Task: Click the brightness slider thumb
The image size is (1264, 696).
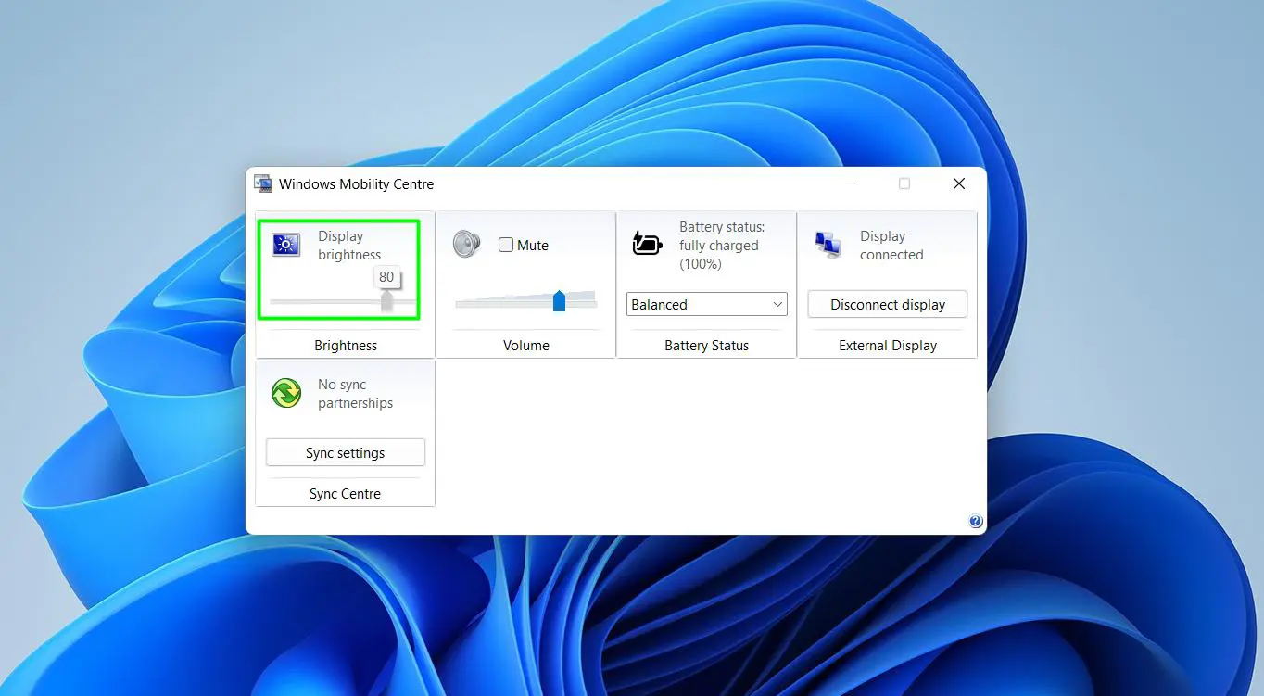Action: point(386,302)
